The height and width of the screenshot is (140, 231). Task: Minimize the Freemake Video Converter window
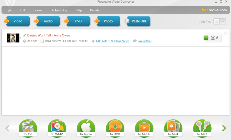(x=216, y=2)
